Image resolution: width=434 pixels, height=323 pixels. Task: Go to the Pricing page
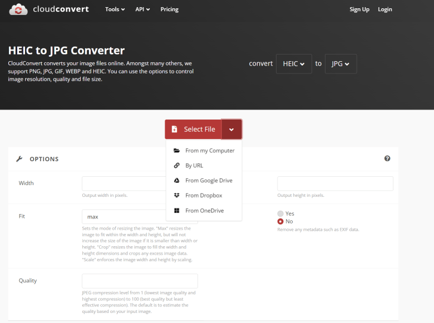169,9
